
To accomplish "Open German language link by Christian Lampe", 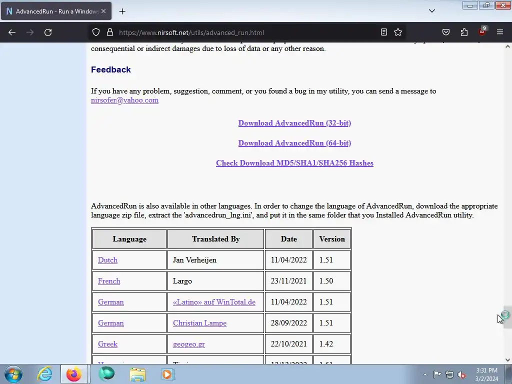I will pos(110,323).
